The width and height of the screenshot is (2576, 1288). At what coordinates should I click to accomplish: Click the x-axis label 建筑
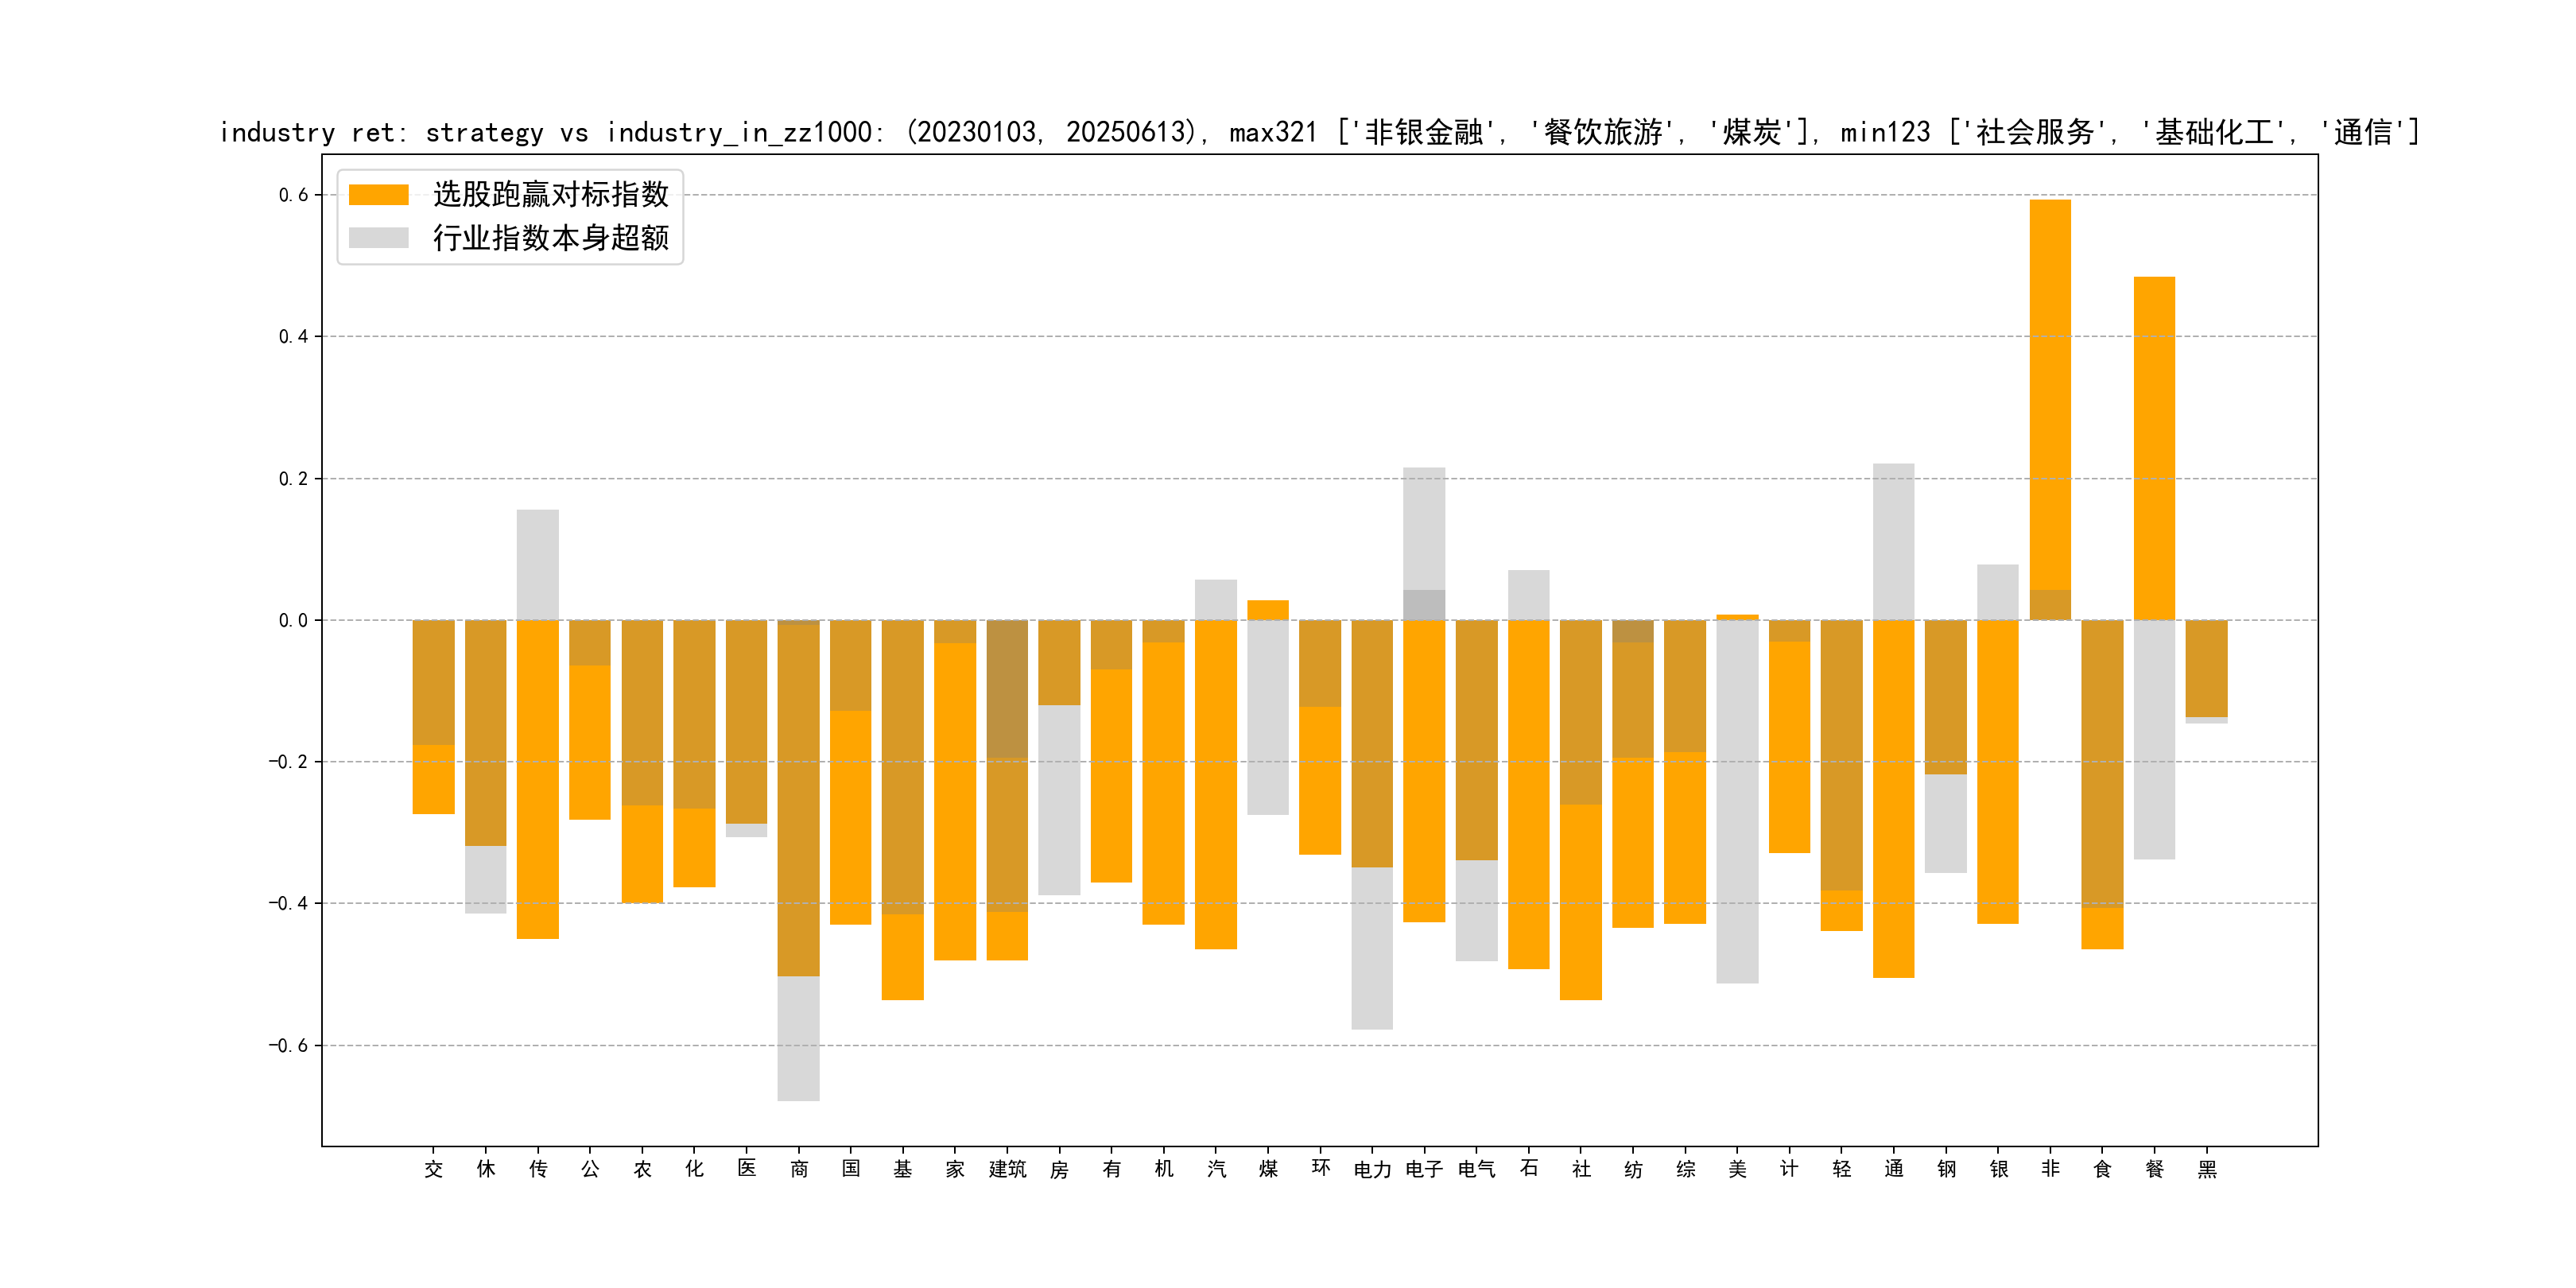point(1007,1169)
